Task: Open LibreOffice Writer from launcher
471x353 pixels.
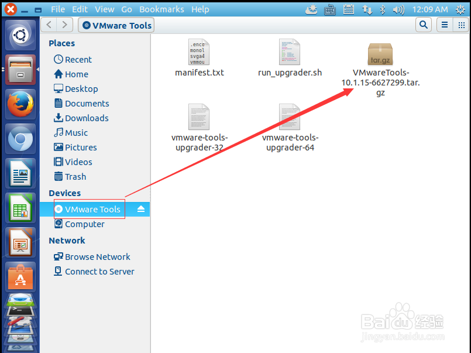Action: pyautogui.click(x=20, y=173)
